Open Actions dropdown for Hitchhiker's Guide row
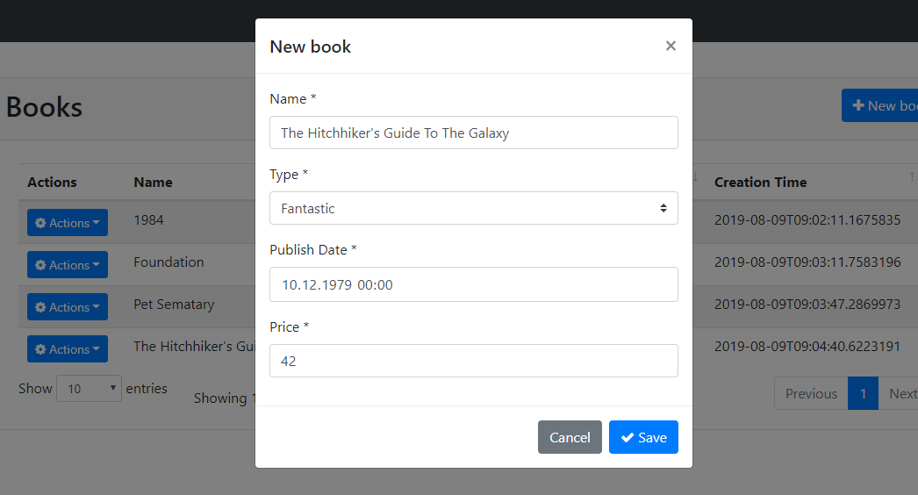Image resolution: width=918 pixels, height=495 pixels. (x=68, y=349)
